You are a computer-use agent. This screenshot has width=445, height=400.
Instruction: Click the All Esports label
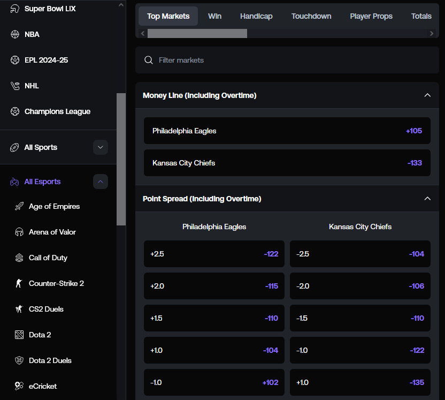(x=42, y=182)
